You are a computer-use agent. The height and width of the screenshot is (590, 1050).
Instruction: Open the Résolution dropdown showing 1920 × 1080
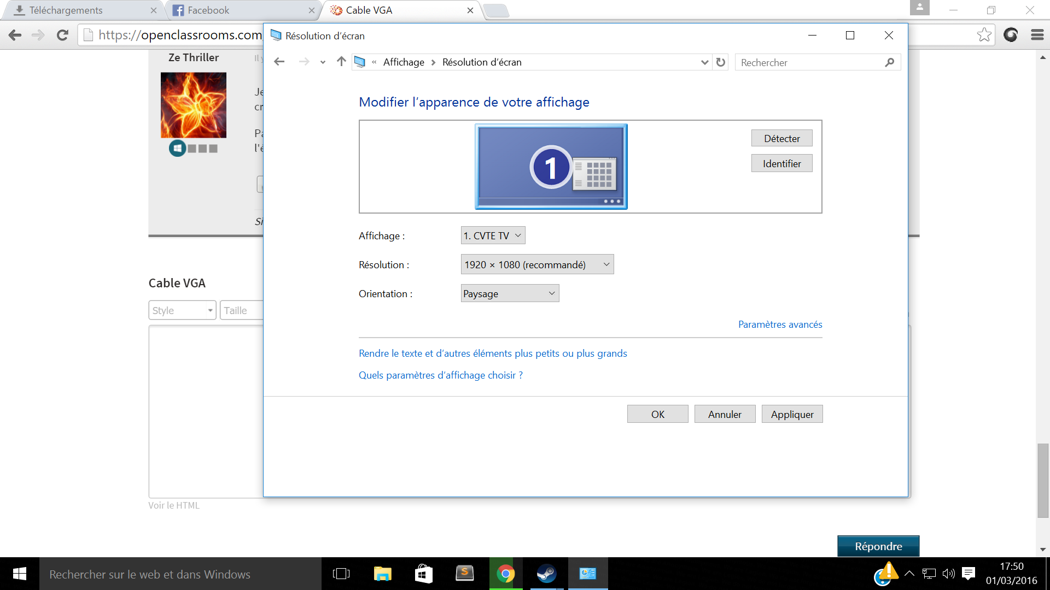(537, 264)
